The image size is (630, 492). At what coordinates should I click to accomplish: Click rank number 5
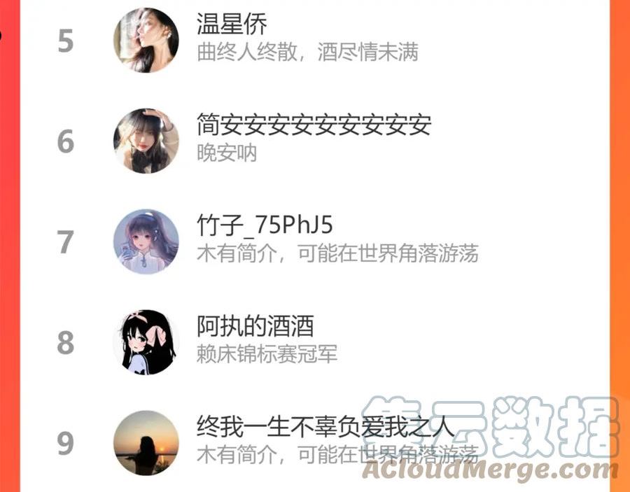point(66,41)
